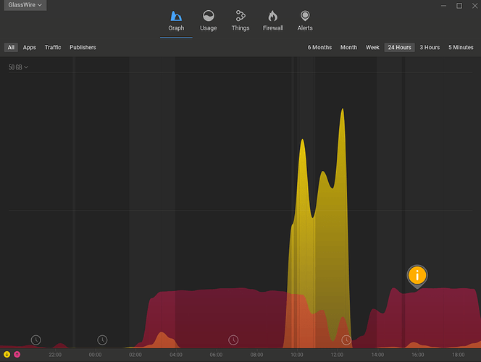The image size is (481, 362).
Task: Click the clock marker near 06:00
Action: [233, 340]
